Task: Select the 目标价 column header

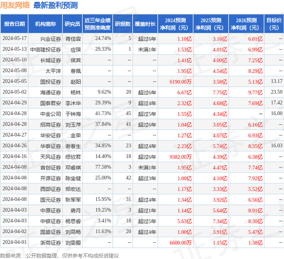Action: pos(274,24)
